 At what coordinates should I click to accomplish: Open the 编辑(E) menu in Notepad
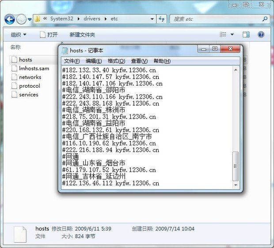point(94,61)
